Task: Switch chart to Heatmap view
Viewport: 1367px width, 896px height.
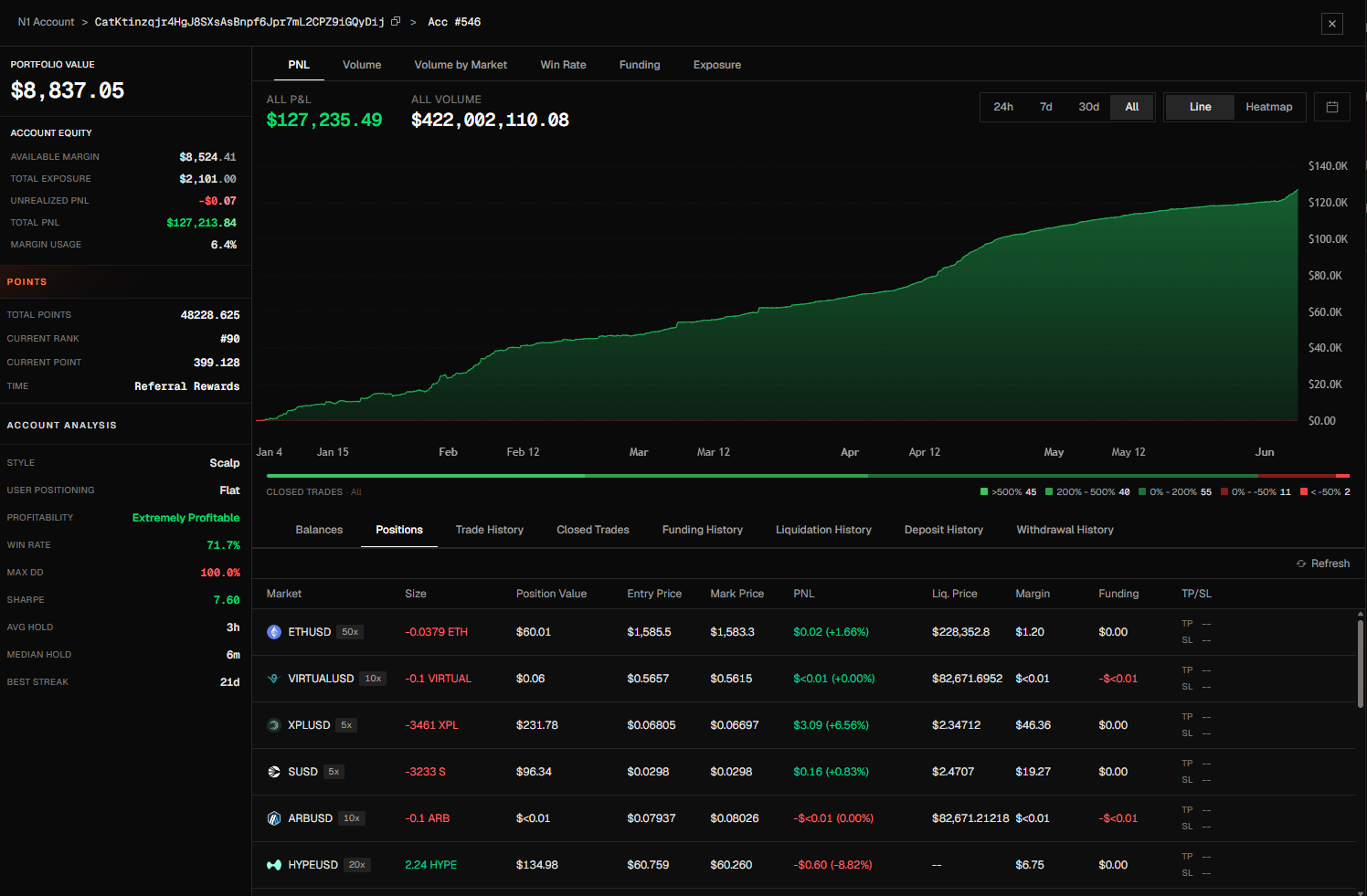Action: tap(1269, 107)
